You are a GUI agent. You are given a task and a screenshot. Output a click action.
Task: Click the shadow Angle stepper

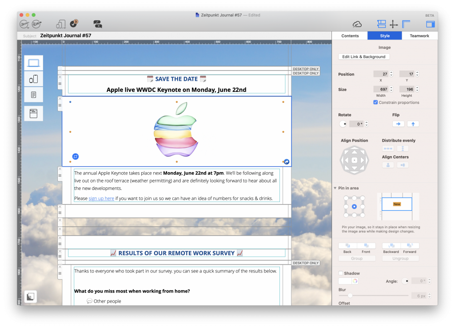430,281
